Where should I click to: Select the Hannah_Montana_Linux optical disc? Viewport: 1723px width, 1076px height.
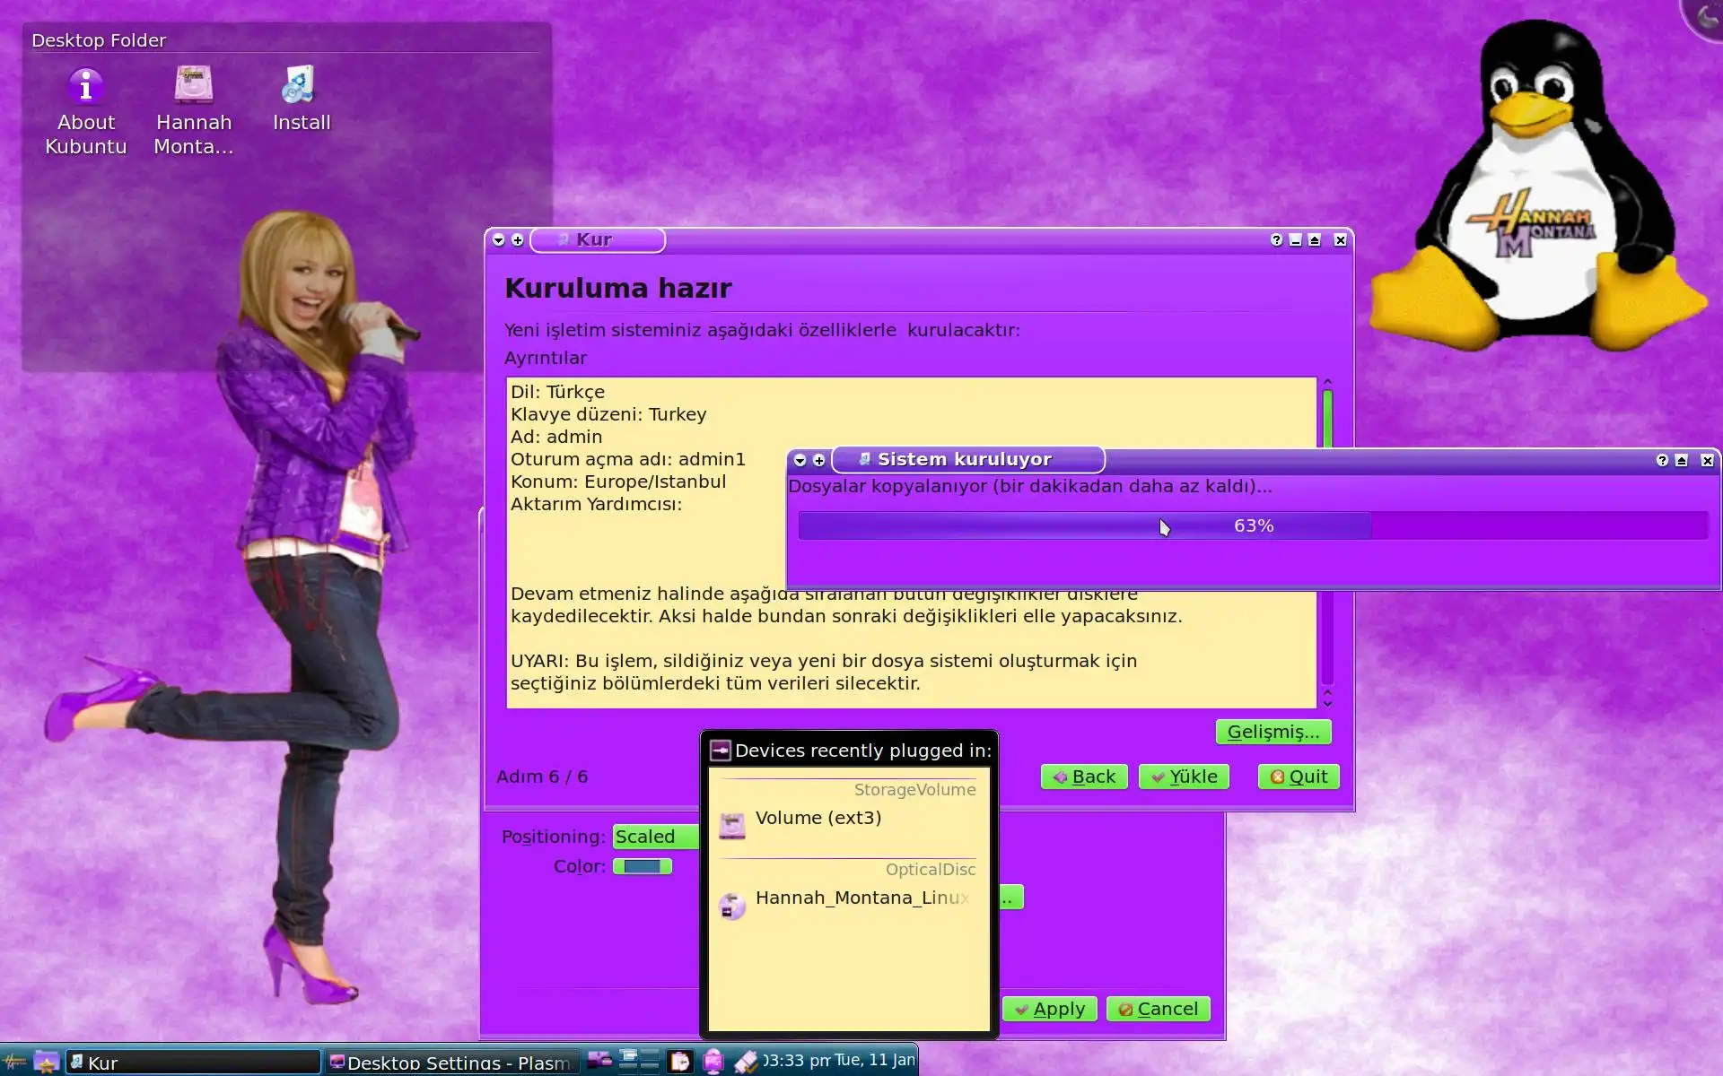[x=861, y=898]
